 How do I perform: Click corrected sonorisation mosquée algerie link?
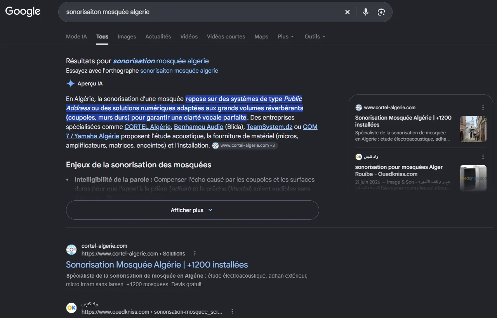click(161, 61)
